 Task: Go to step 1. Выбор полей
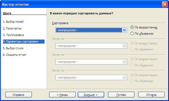[13, 22]
